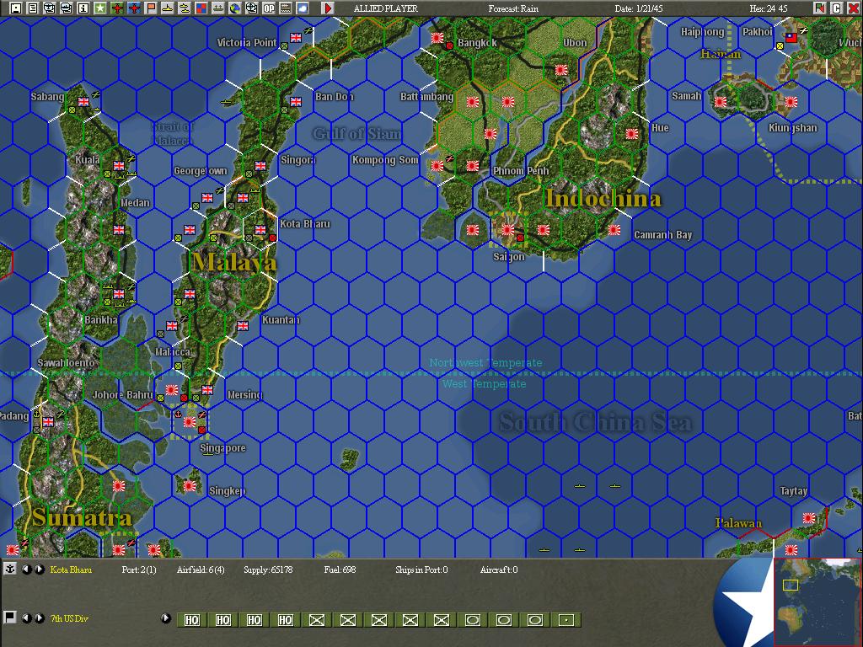Click the floppy disk save game icon
The width and height of the screenshot is (863, 647).
[16, 8]
